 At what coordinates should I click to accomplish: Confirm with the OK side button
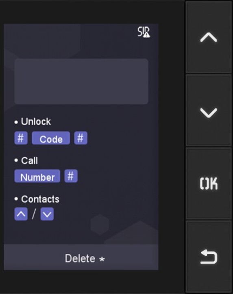tap(209, 184)
